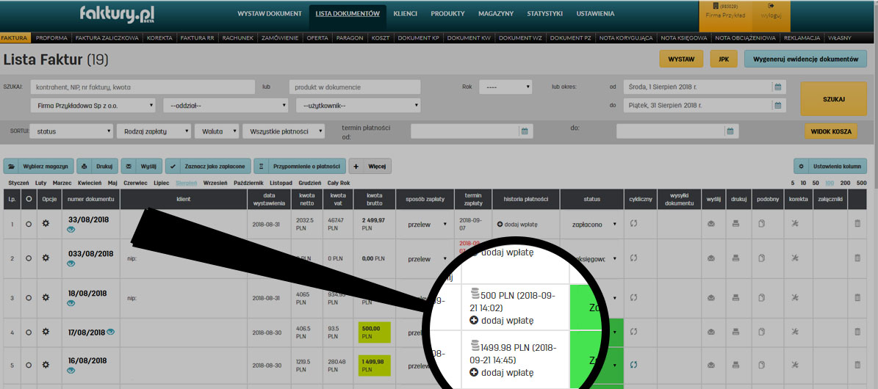Toggle the select-all circle in table header
Viewport: 878px width, 389px height.
point(29,199)
